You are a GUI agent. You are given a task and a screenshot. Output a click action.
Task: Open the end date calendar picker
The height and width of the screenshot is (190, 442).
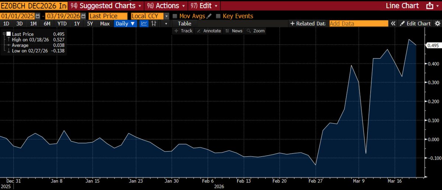pyautogui.click(x=84, y=16)
